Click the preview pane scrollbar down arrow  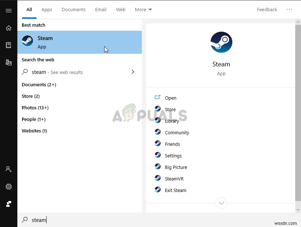point(298,210)
